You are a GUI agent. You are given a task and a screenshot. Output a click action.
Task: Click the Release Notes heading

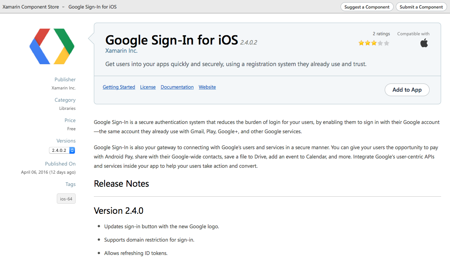click(121, 184)
